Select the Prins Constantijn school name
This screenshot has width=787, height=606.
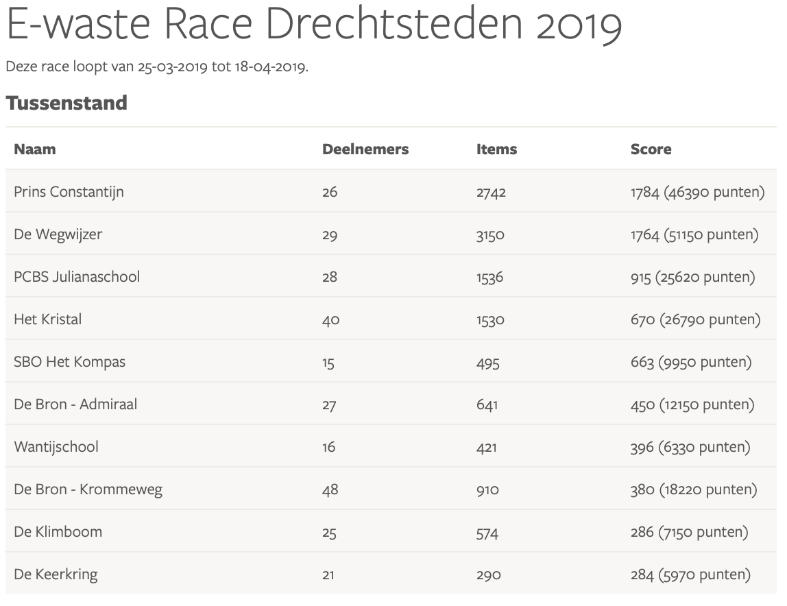coord(69,192)
